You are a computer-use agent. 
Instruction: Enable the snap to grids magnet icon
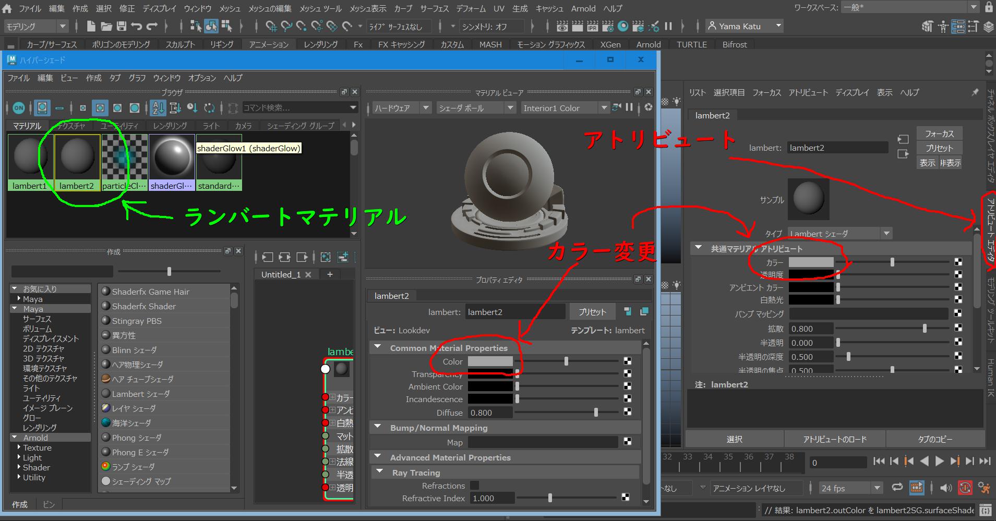click(271, 26)
